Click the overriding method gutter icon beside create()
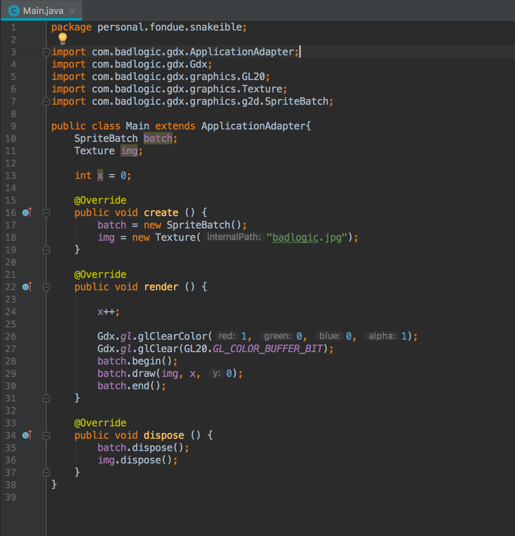This screenshot has height=536, width=515. pos(26,212)
